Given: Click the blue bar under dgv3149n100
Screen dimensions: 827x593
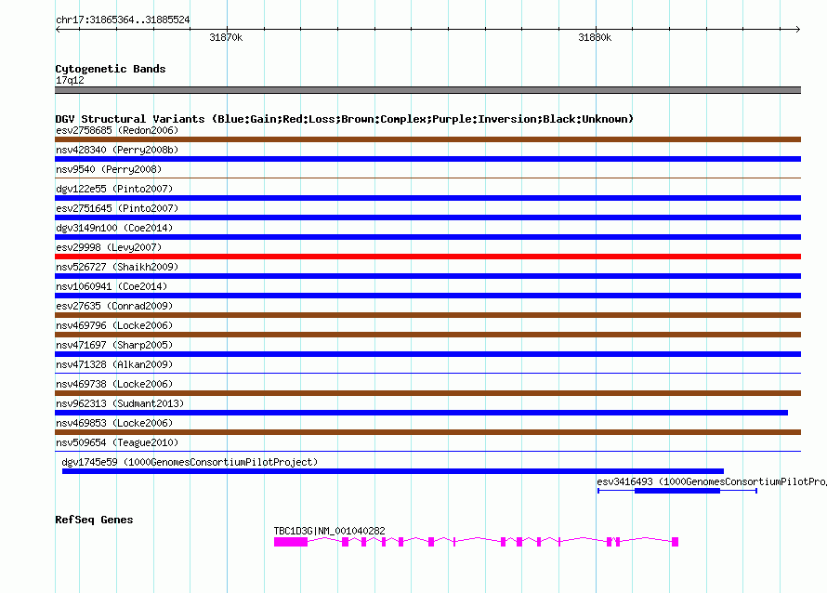Looking at the screenshot, I should pos(427,237).
